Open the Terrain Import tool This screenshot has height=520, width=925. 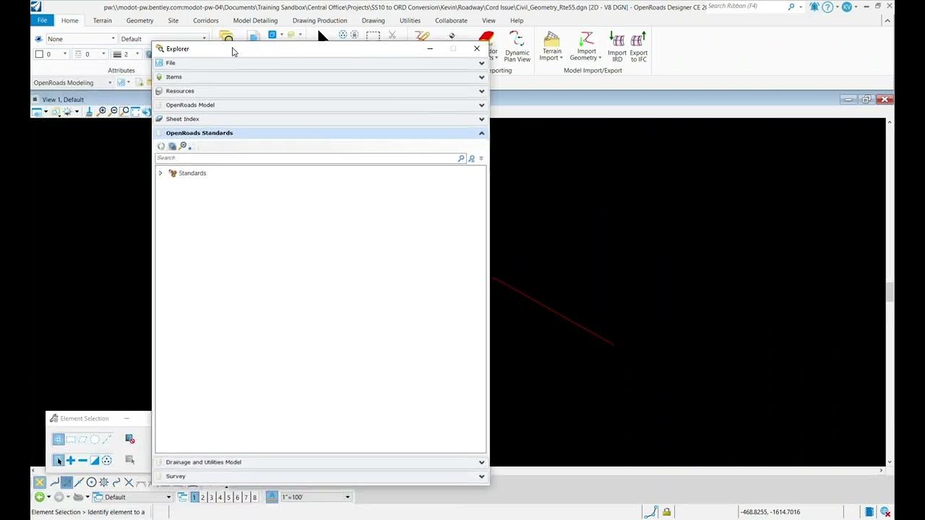[552, 45]
